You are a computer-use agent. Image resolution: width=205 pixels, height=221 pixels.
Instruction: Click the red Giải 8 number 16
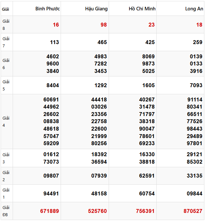tap(56, 25)
